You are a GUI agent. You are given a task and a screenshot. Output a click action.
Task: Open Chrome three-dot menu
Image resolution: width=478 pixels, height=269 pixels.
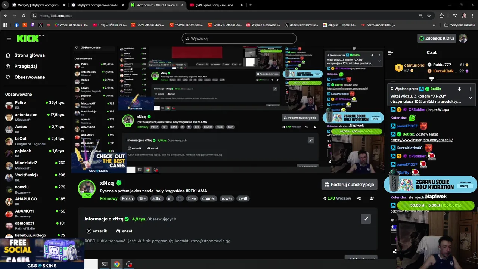(473, 16)
